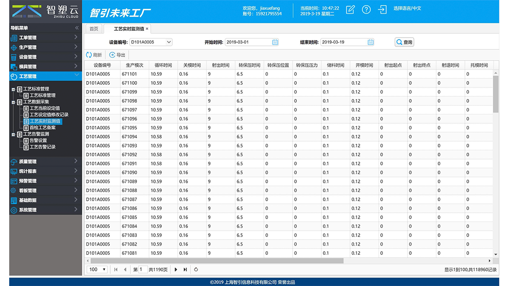Image resolution: width=509 pixels, height=286 pixels.
Task: Jump to last page of results
Action: click(185, 269)
